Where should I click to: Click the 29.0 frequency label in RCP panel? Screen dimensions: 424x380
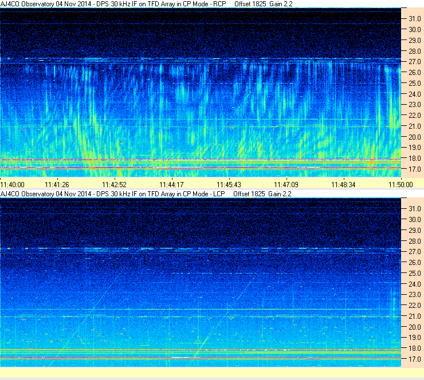tap(415, 41)
